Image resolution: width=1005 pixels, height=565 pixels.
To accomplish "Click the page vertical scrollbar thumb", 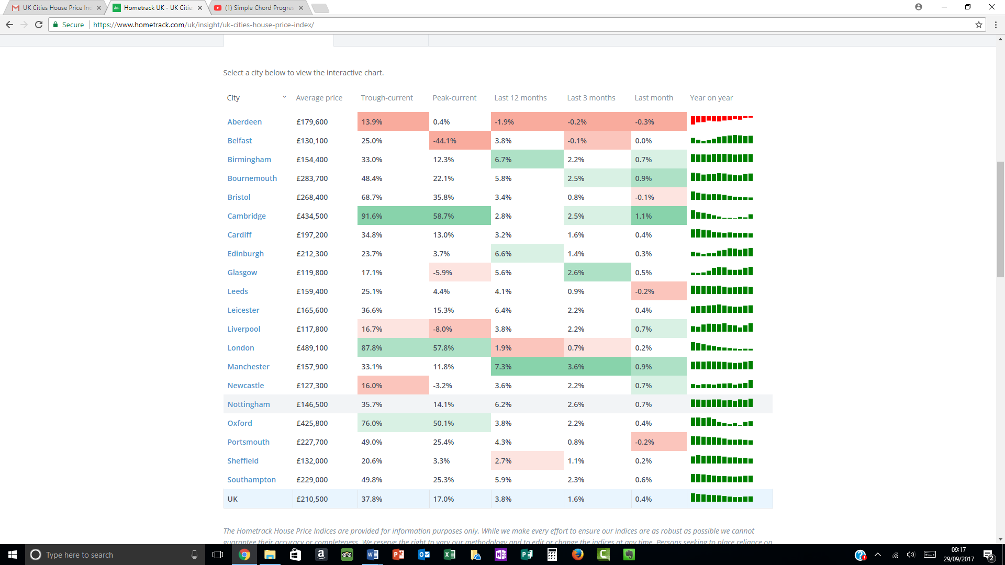I will 1000,220.
